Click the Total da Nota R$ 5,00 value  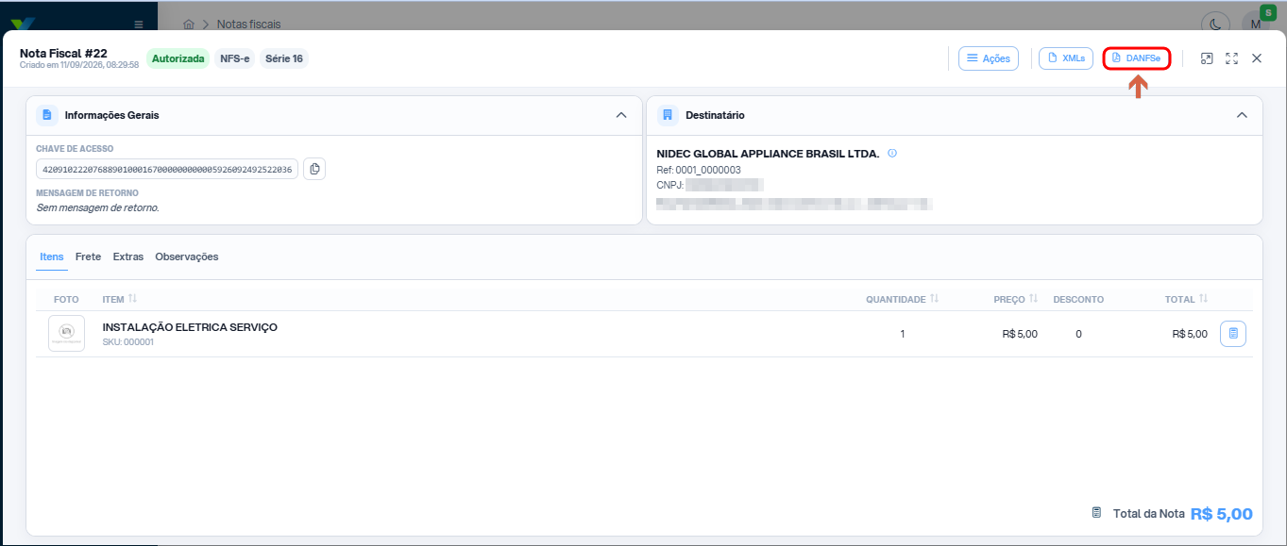pyautogui.click(x=1221, y=514)
